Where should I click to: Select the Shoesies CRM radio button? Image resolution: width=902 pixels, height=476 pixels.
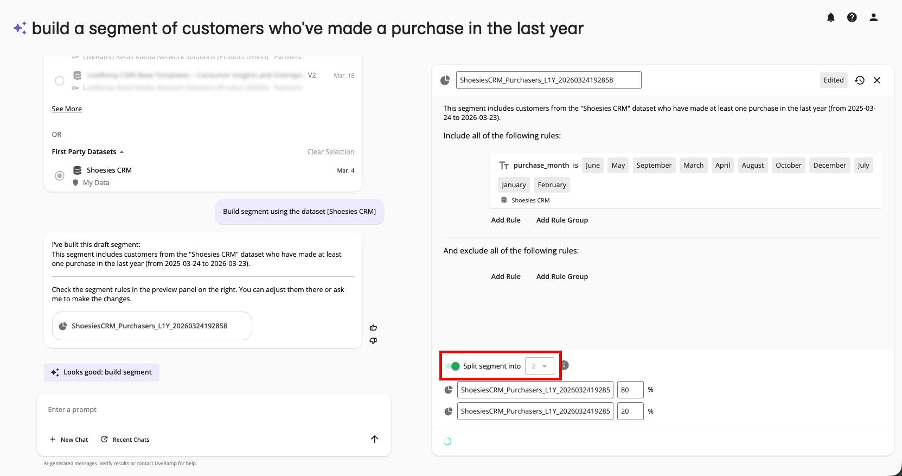coord(60,176)
